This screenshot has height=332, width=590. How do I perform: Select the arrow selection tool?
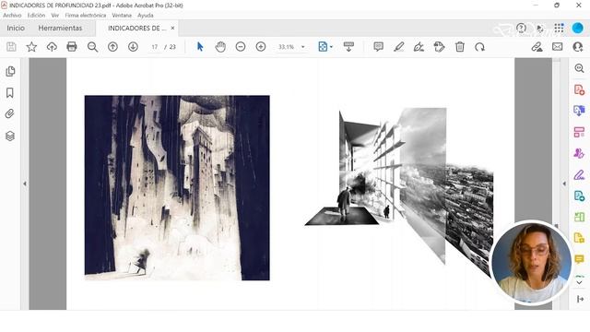point(200,47)
